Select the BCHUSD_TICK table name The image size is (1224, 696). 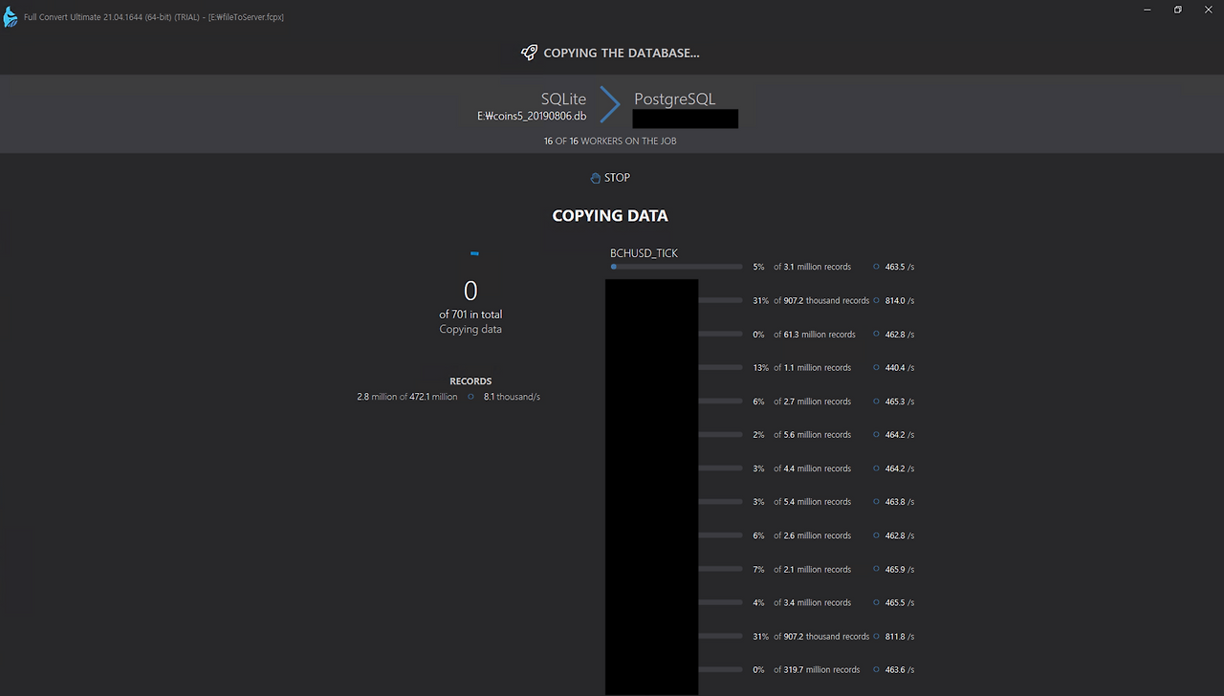[644, 253]
